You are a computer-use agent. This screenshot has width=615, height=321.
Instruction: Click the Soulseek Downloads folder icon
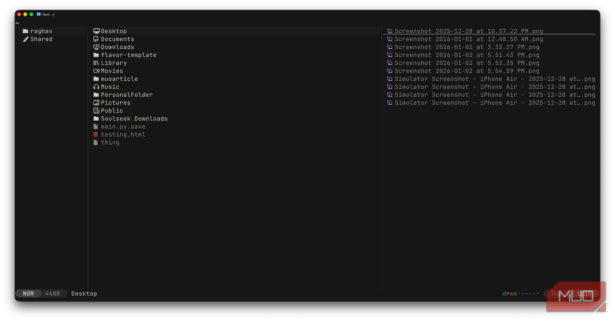(x=96, y=118)
